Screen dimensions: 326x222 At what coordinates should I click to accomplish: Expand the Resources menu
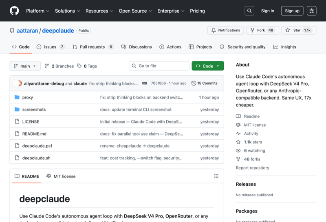tap(99, 11)
